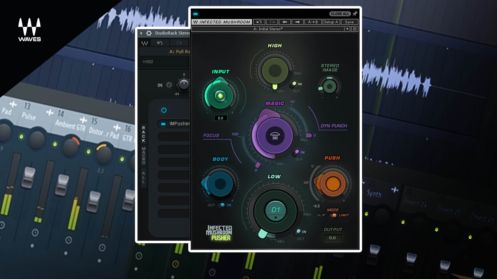Click the blue power indicator atop the Pusher window

pos(196,14)
